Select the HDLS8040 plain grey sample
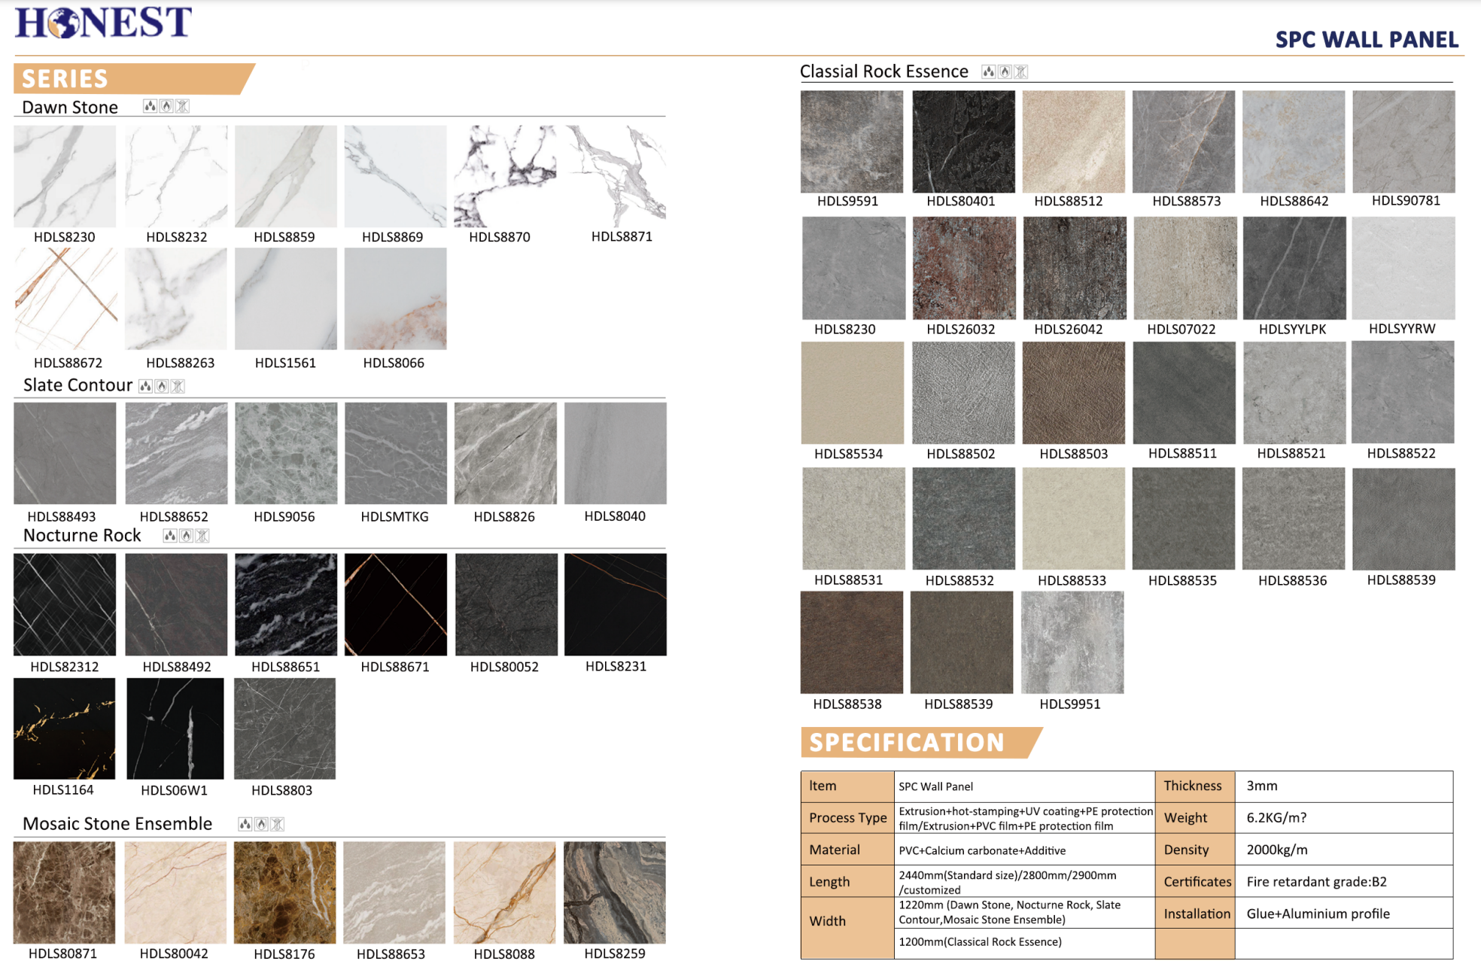1481x967 pixels. 616,453
